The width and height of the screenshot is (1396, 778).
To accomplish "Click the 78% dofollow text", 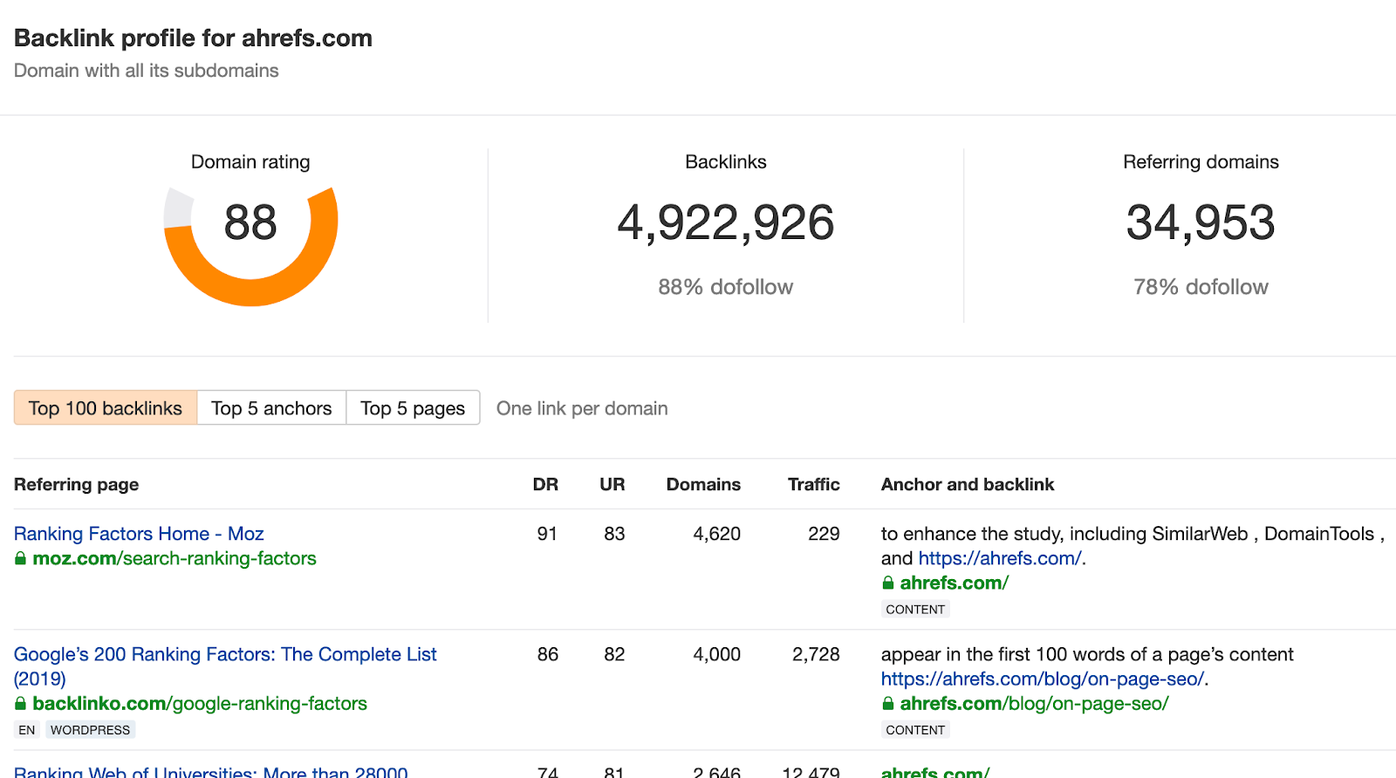I will coord(1201,287).
